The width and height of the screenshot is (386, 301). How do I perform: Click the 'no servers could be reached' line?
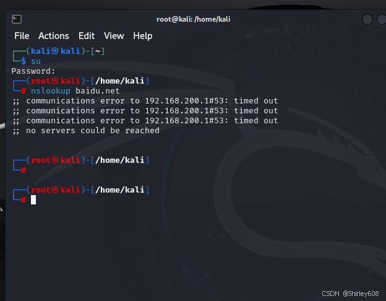86,131
